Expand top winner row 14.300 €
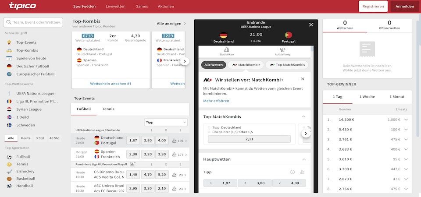Image resolution: width=421 pixels, height=197 pixels. coord(406,120)
